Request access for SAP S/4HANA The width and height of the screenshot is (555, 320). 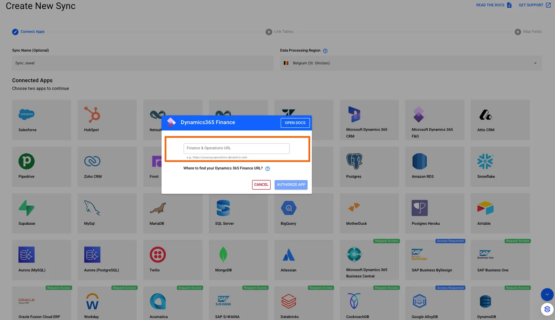pyautogui.click(x=255, y=288)
